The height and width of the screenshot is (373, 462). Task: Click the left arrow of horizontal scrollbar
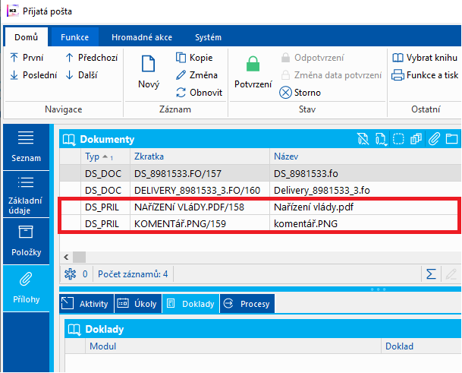tap(66, 257)
